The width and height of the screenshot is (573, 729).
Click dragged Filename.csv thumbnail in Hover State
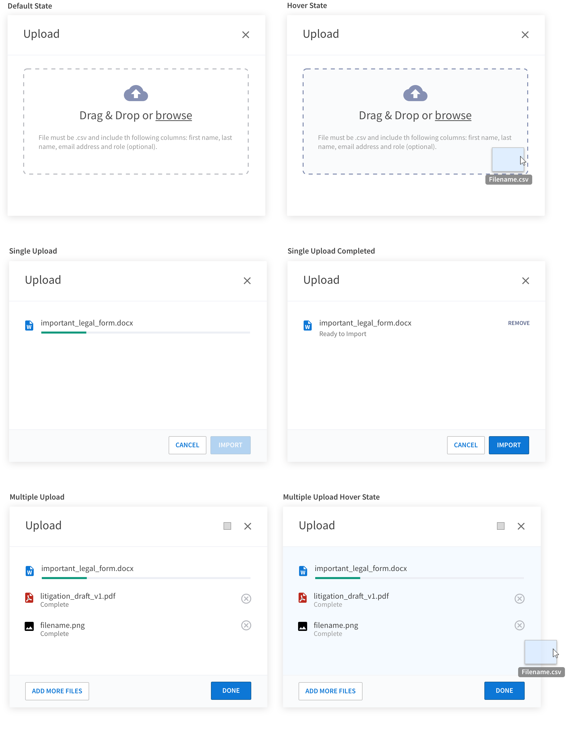click(x=507, y=160)
